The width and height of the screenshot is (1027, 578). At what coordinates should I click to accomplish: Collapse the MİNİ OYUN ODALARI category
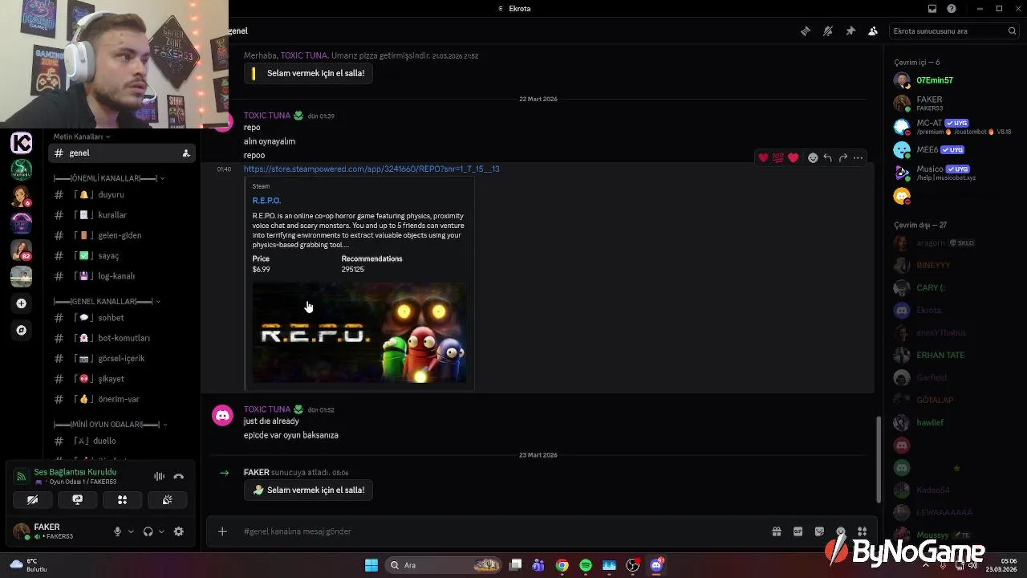tap(109, 425)
